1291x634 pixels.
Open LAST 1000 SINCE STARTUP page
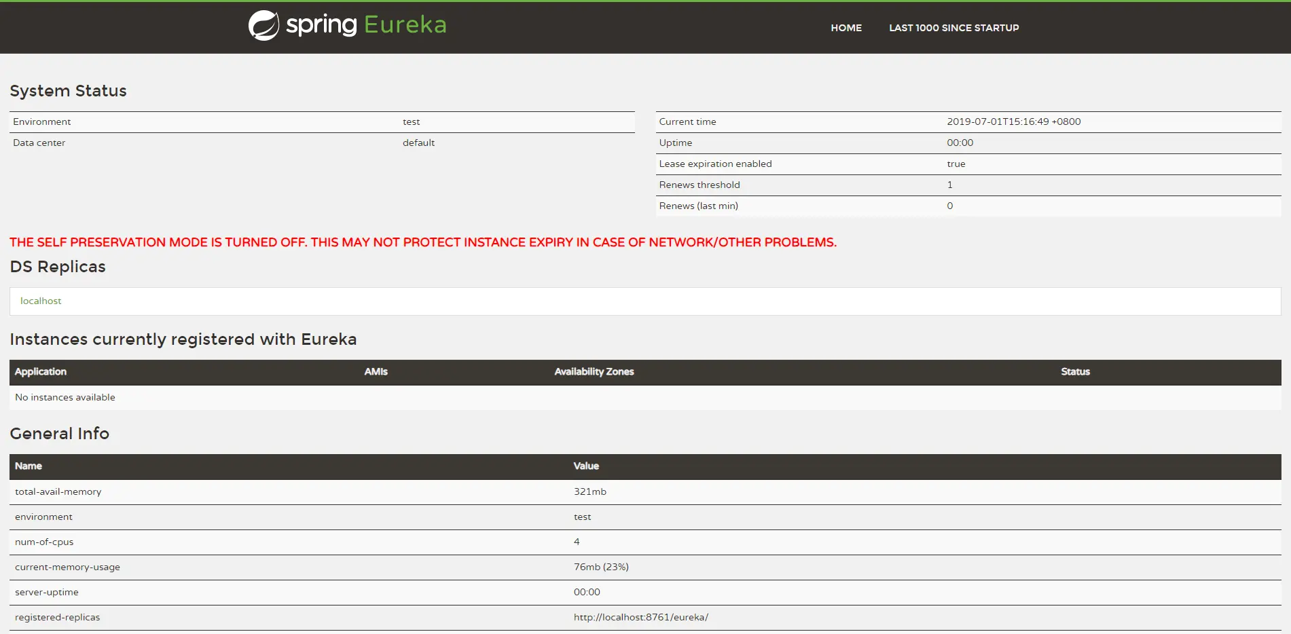coord(954,28)
